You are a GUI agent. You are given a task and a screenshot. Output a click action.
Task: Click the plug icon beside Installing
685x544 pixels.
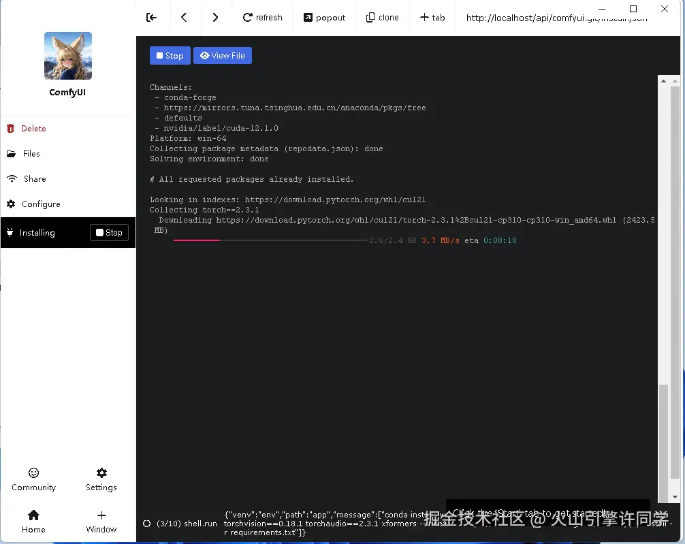click(10, 232)
